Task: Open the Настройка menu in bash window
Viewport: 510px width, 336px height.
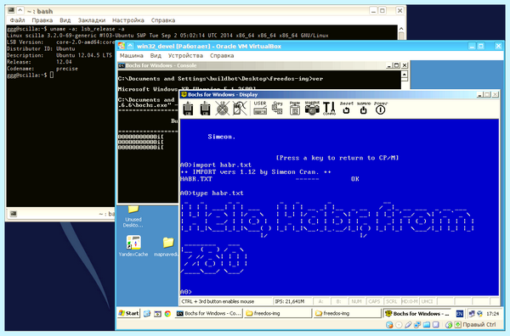Action: (x=128, y=20)
